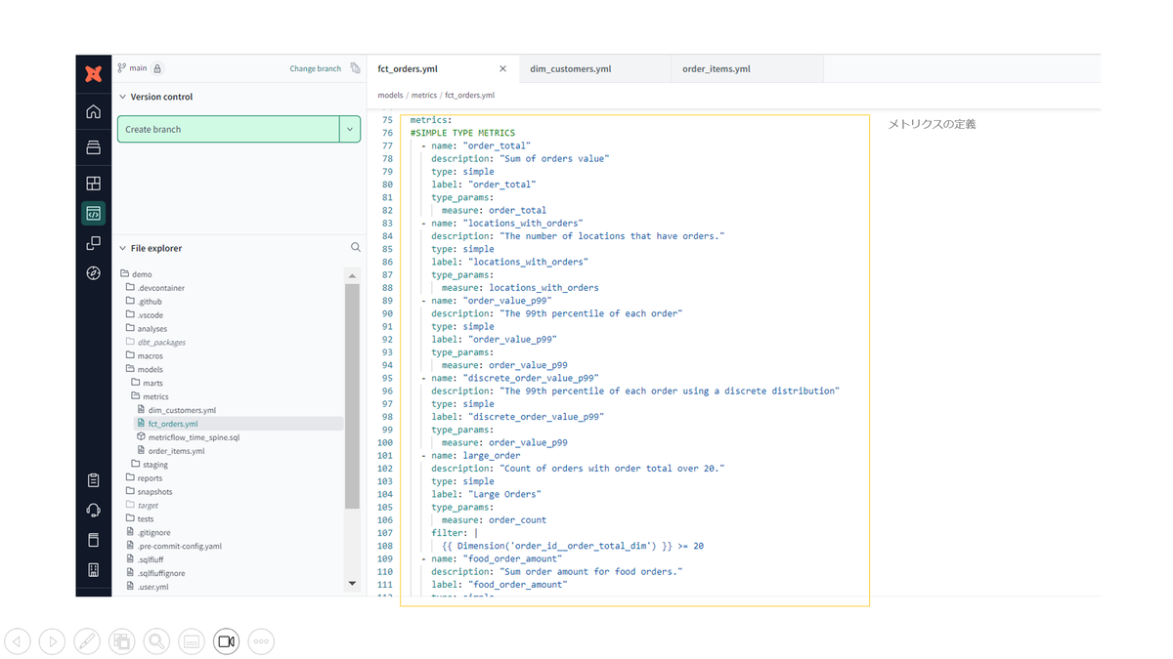Viewport: 1173px width, 659px height.
Task: Open the home icon in sidebar
Action: point(93,111)
